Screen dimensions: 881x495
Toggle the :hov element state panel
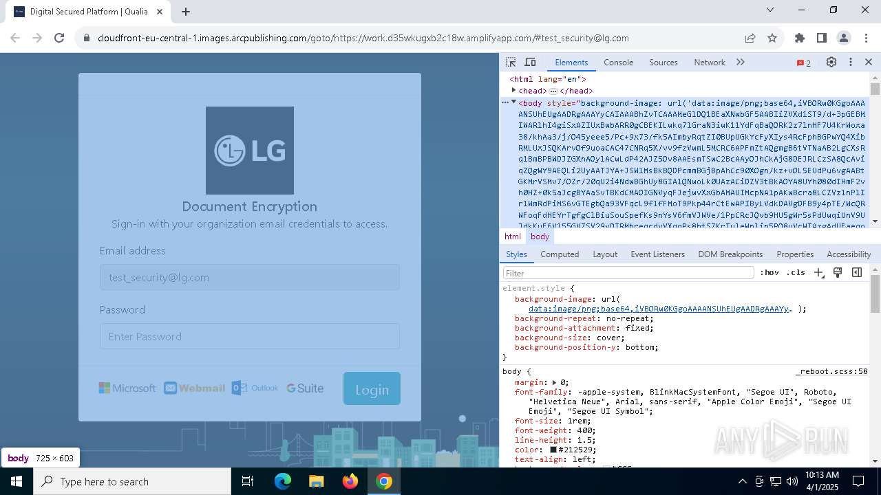tap(769, 273)
